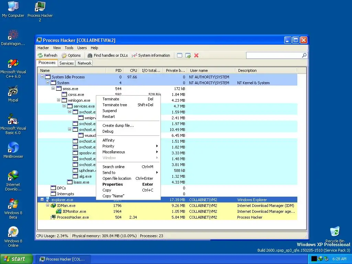Click the Windows start button
The width and height of the screenshot is (352, 264).
[x=16, y=259]
